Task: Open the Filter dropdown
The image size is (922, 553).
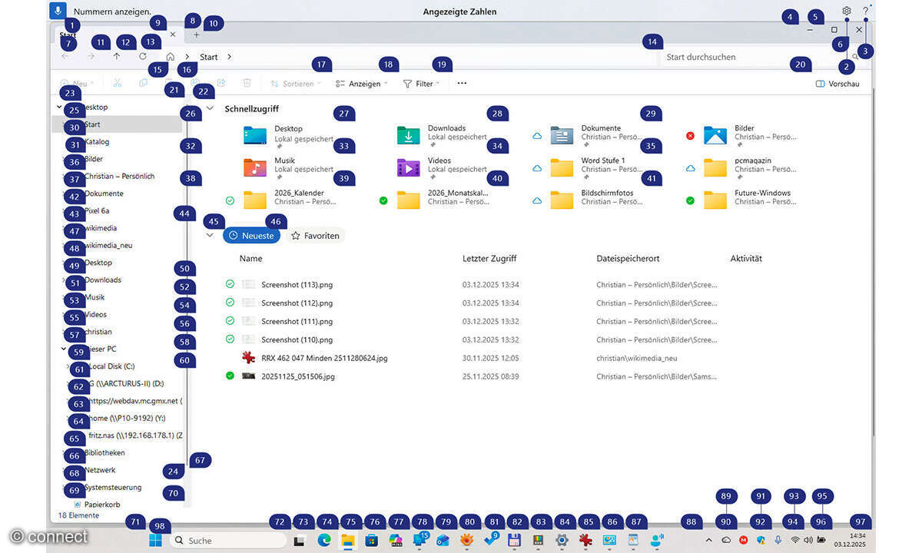Action: (422, 84)
